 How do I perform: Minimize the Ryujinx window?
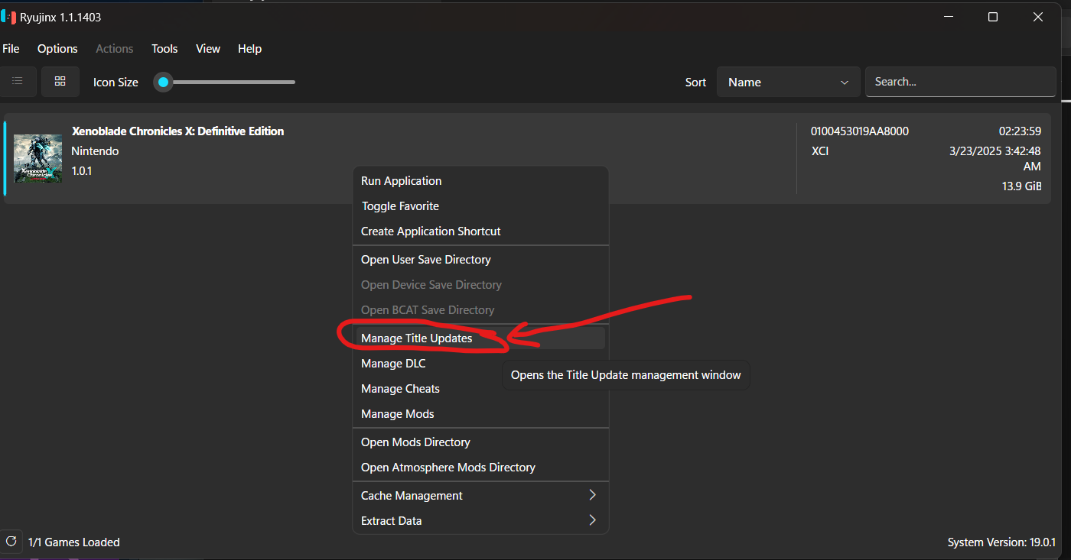pos(949,17)
